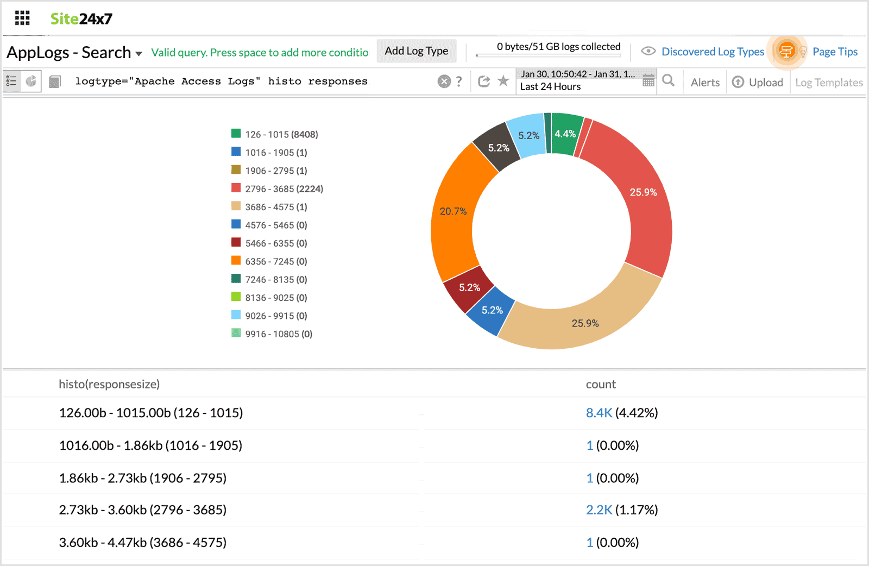
Task: Click inside the log query input field
Action: (x=244, y=81)
